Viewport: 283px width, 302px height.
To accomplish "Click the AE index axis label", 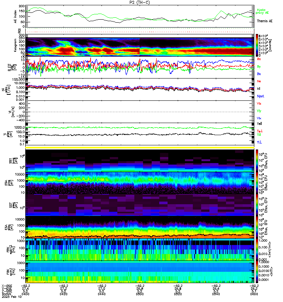I will pos(15,17).
